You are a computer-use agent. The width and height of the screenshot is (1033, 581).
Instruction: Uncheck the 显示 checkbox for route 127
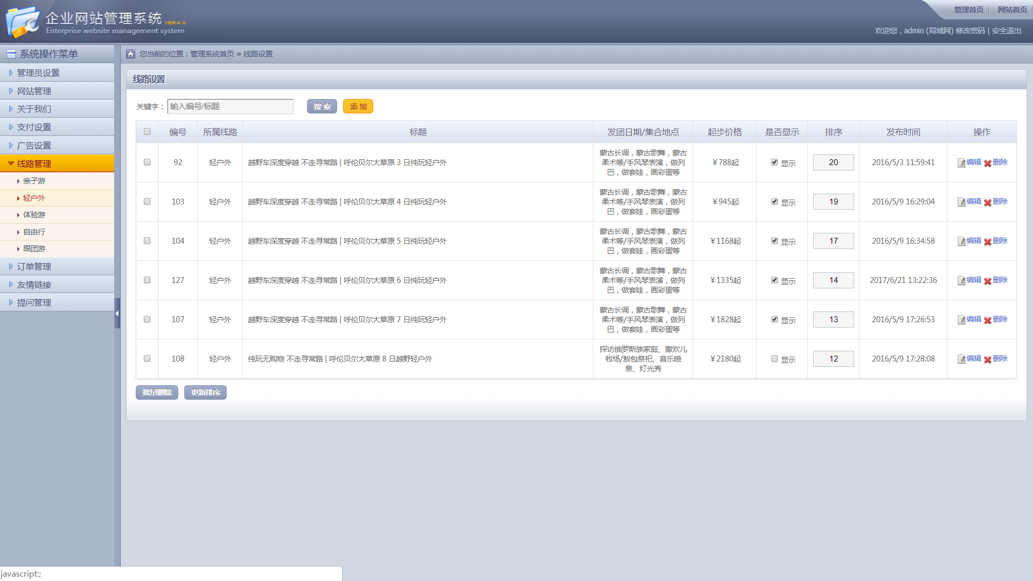pyautogui.click(x=774, y=280)
